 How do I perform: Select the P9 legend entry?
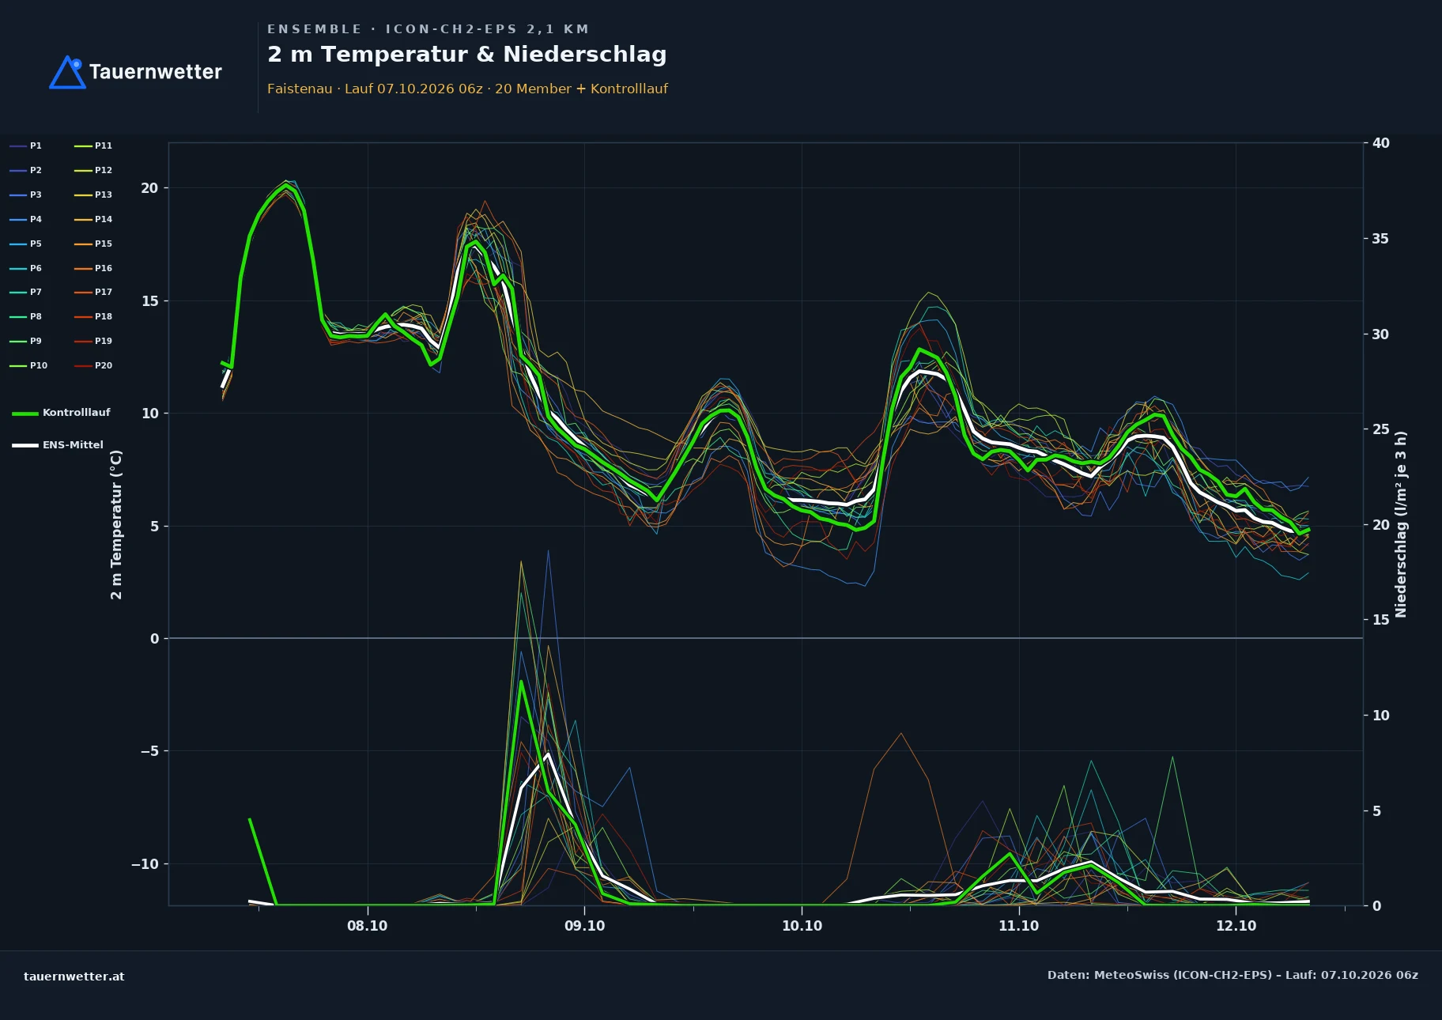(x=25, y=341)
